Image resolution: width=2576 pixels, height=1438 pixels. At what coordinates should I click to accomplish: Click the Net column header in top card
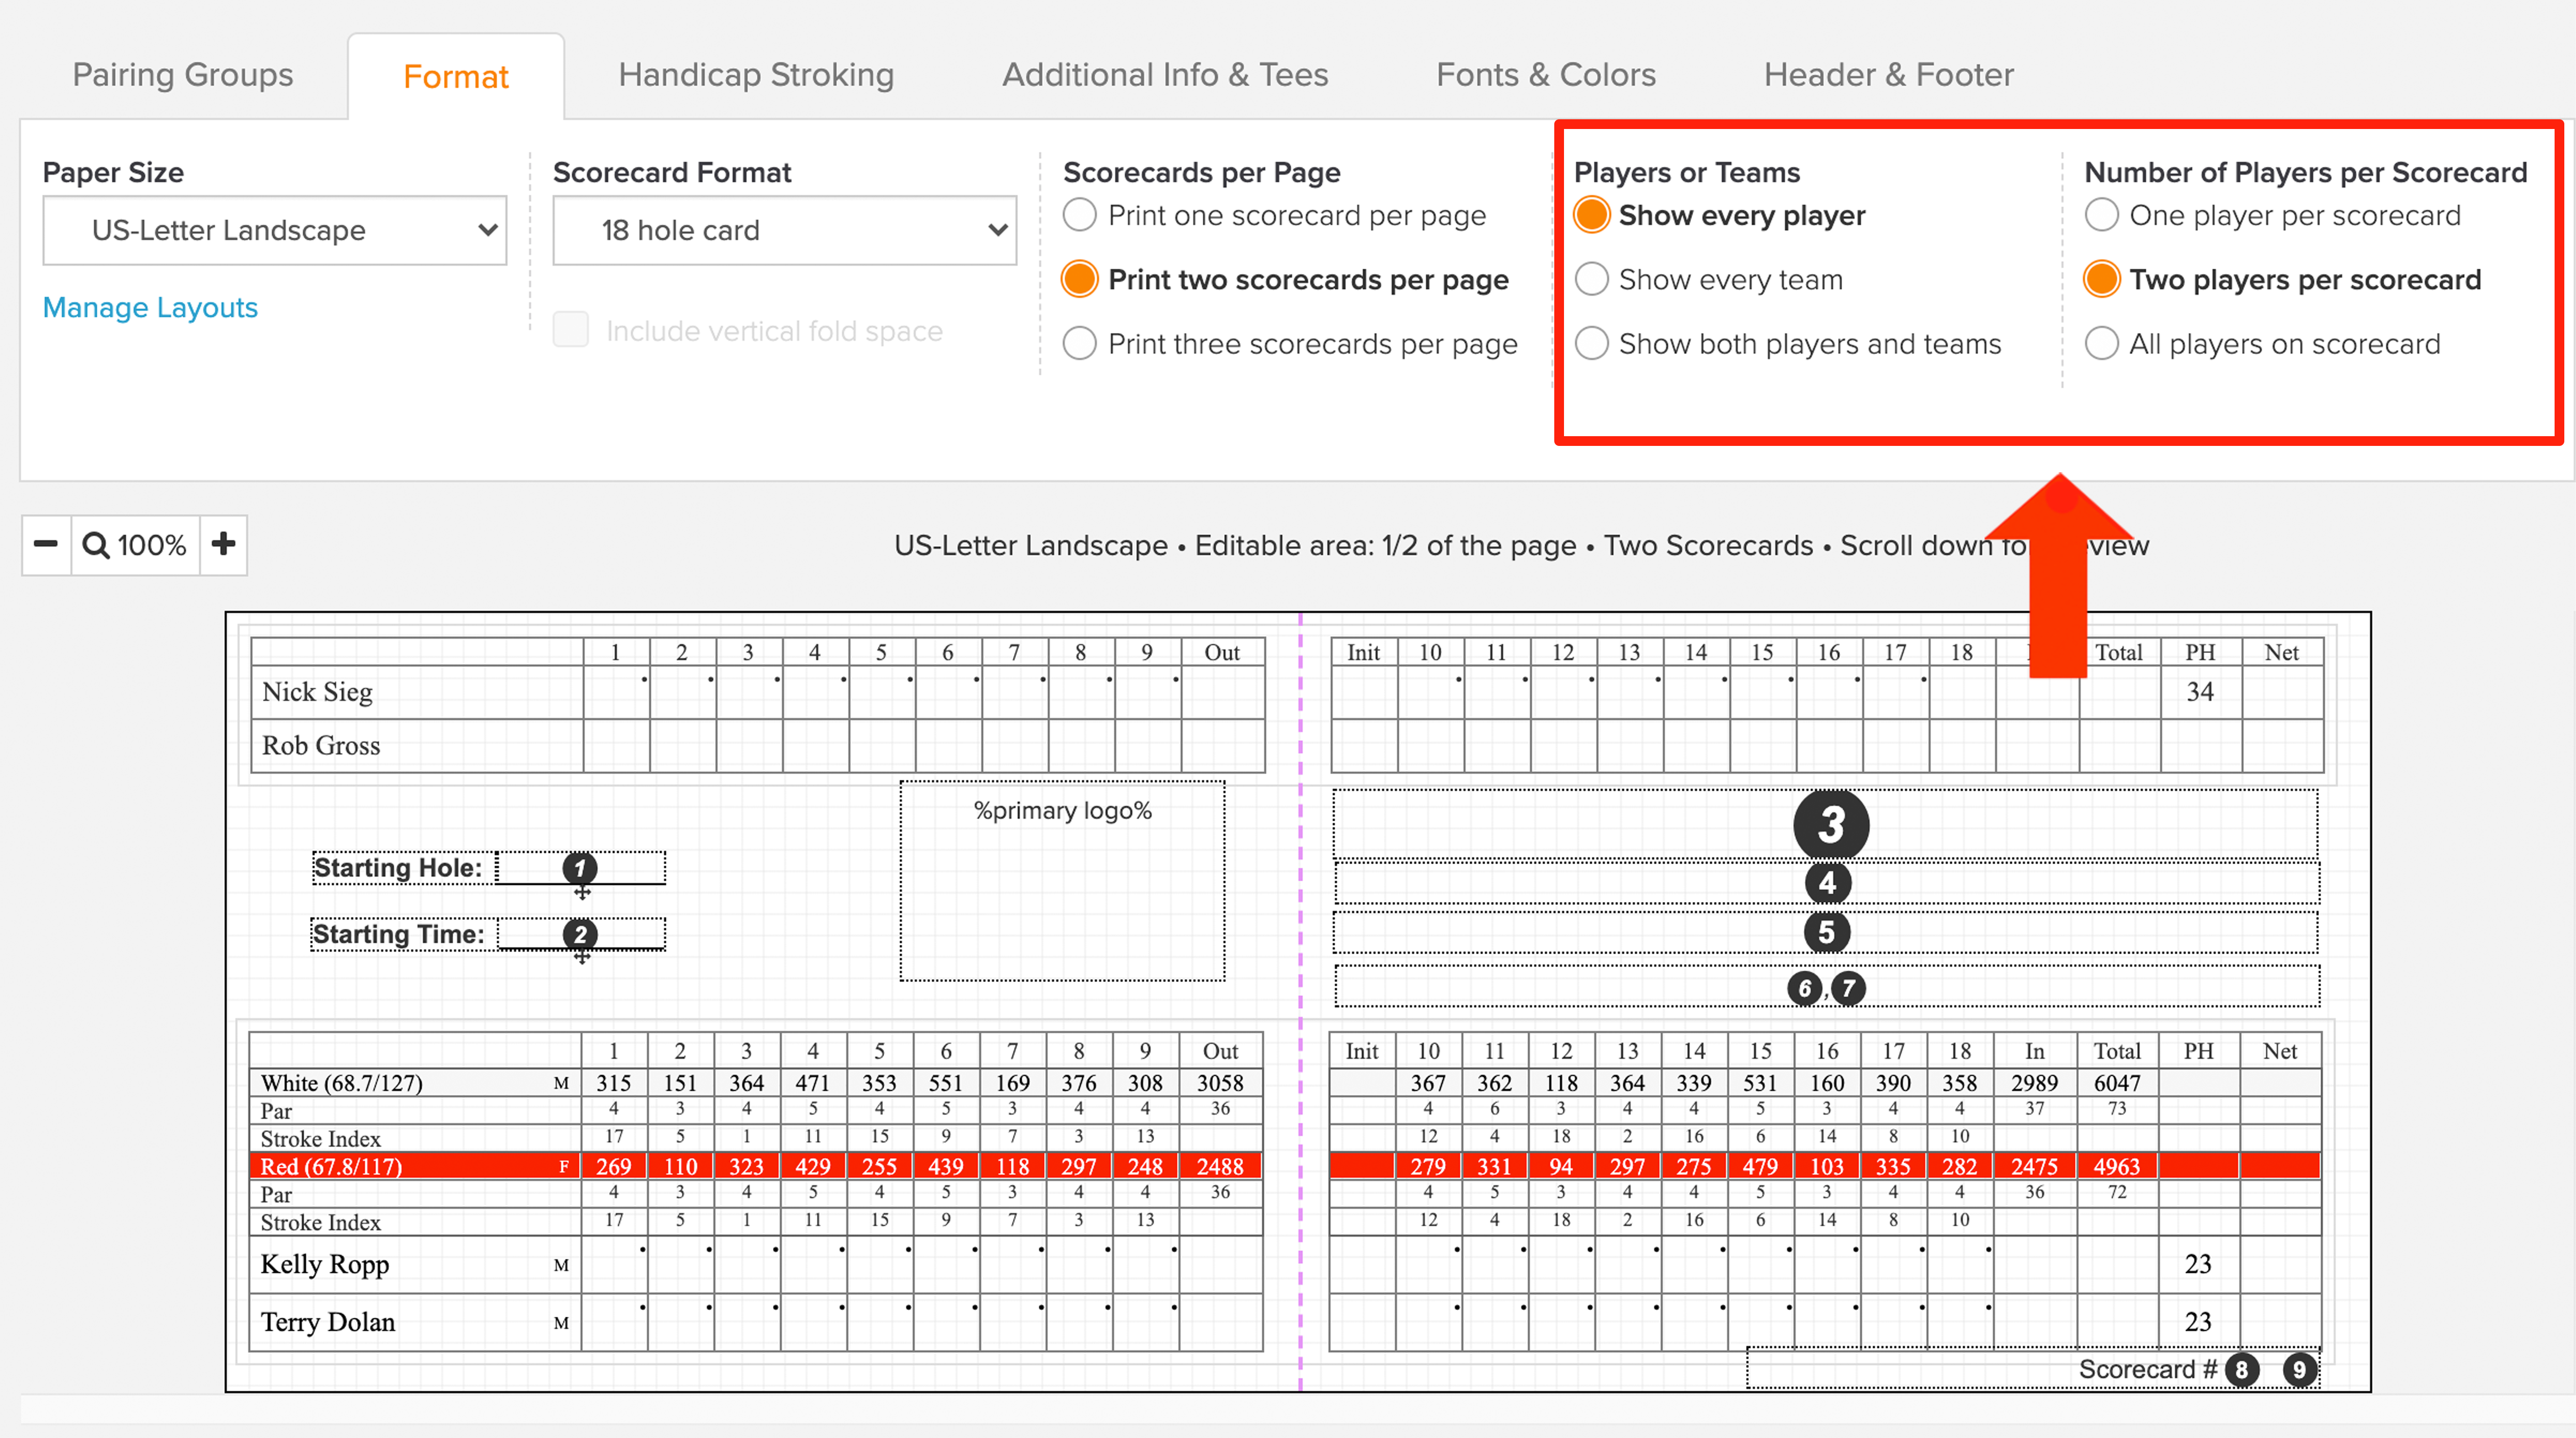click(x=2281, y=653)
